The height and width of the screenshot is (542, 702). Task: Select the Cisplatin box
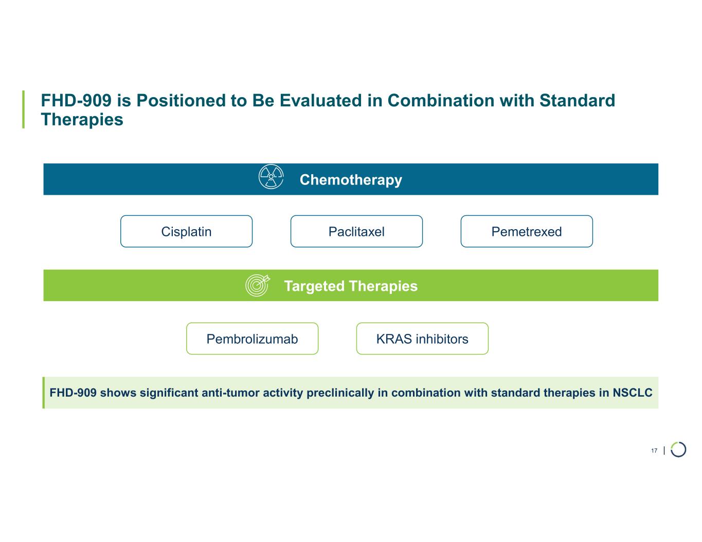pos(186,232)
